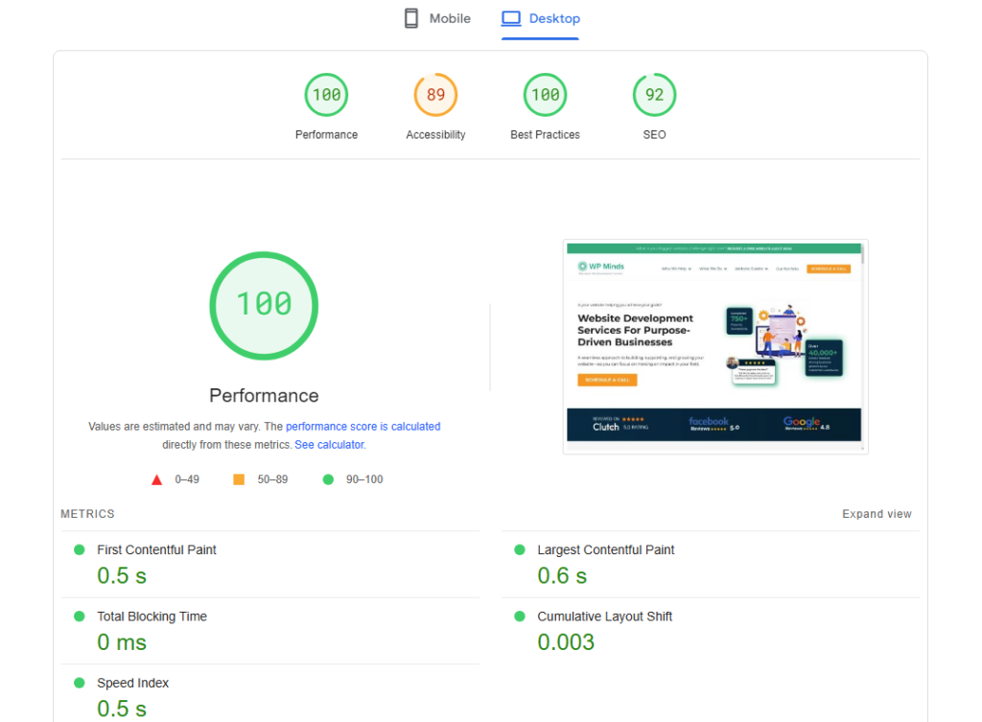Click the orange square 50–89 legend icon
982x722 pixels.
(239, 479)
